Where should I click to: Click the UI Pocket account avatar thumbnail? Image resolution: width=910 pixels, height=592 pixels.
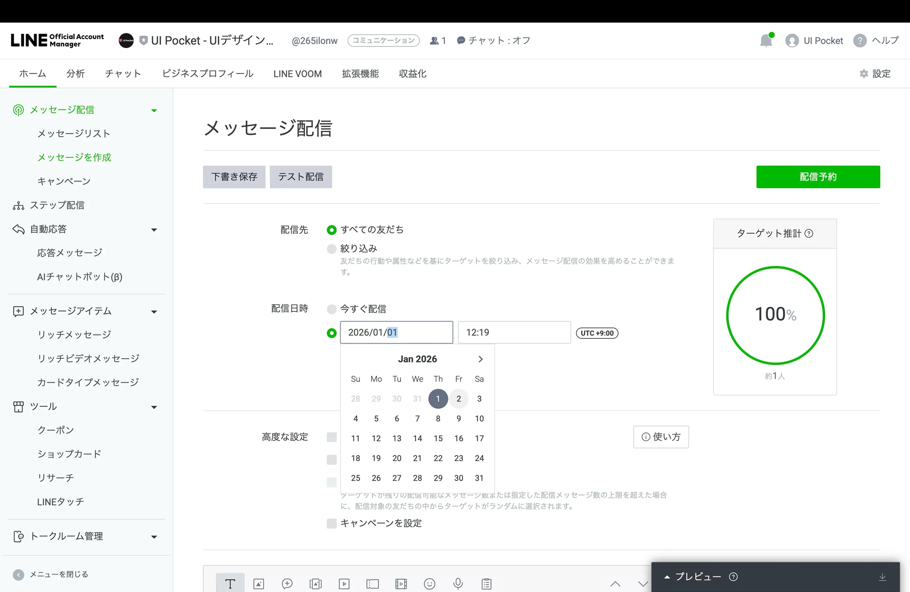coord(126,41)
